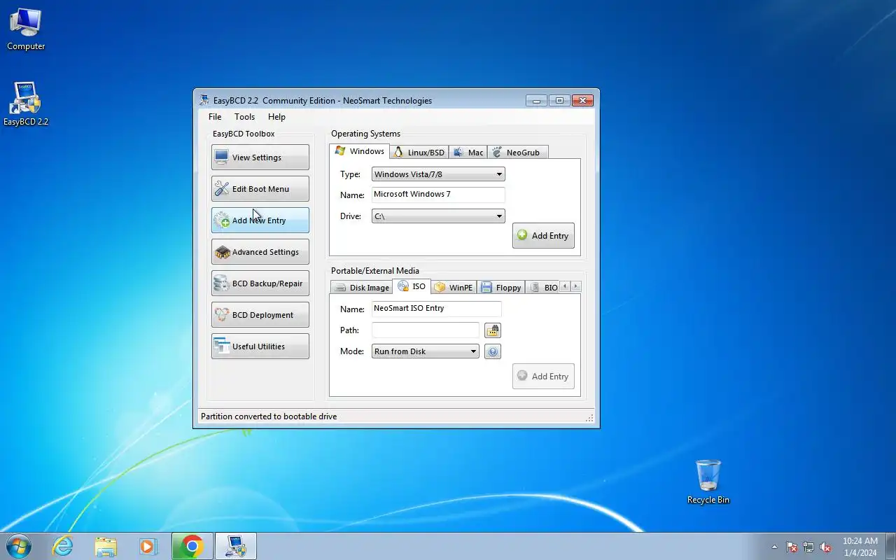Click the browse icon next to Path

pos(493,330)
